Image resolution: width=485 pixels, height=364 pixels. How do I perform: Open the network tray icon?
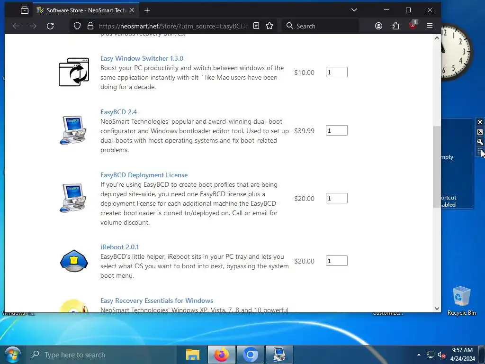click(x=430, y=355)
